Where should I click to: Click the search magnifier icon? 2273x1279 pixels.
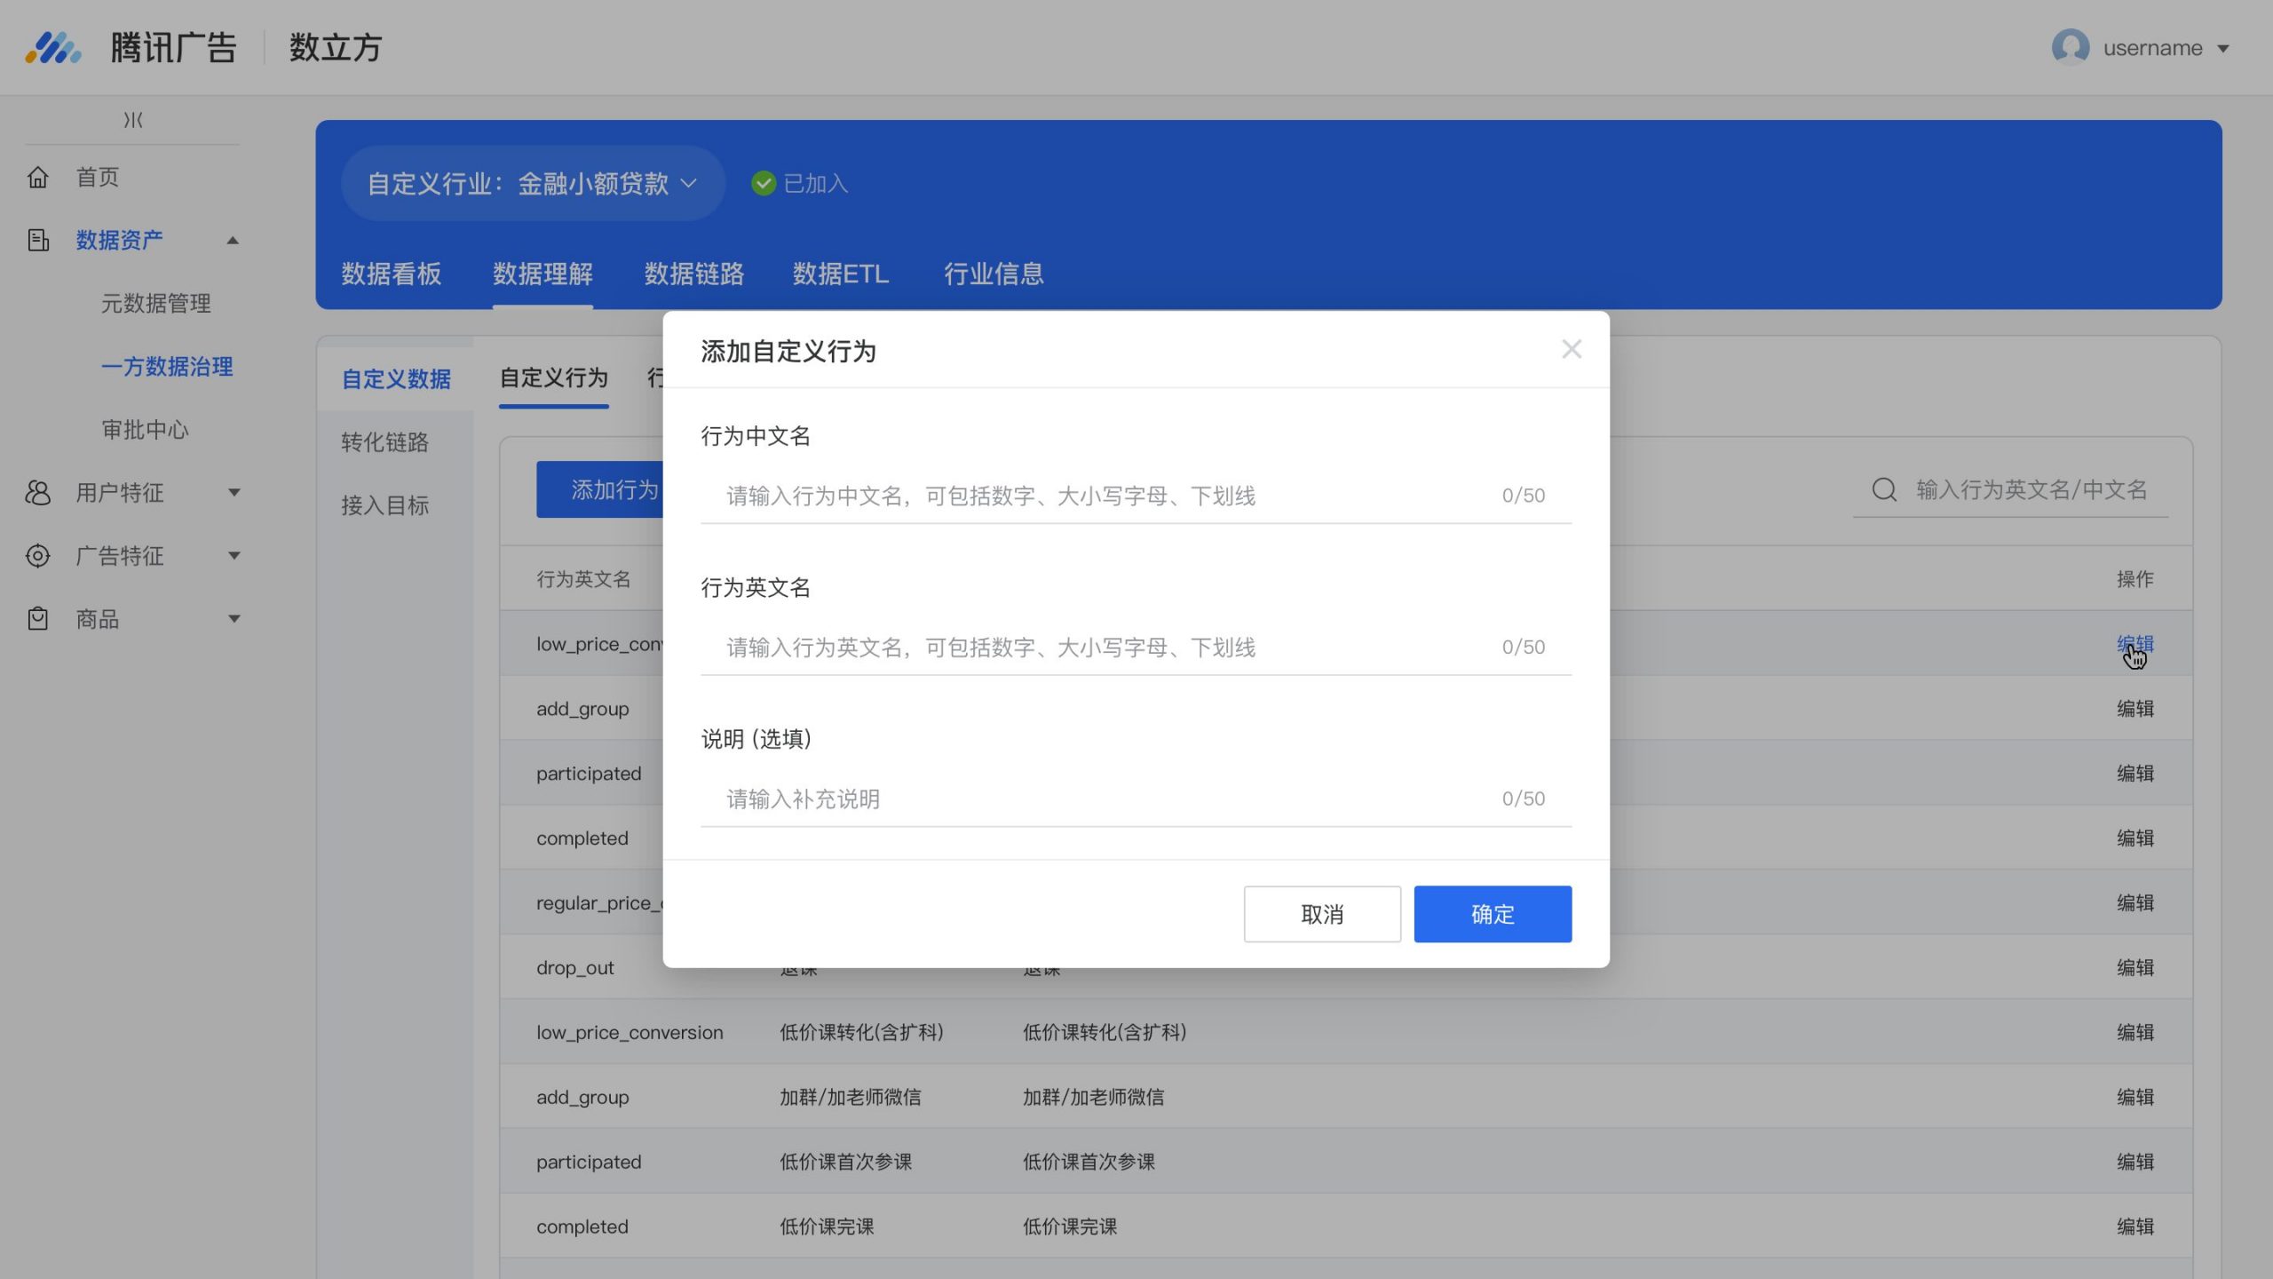click(x=1884, y=490)
